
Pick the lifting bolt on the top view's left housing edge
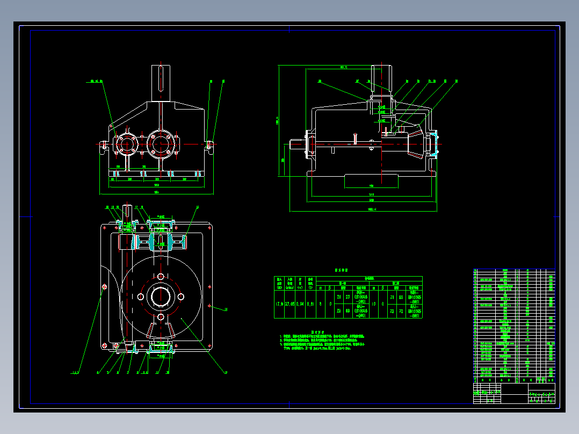pos(105,287)
